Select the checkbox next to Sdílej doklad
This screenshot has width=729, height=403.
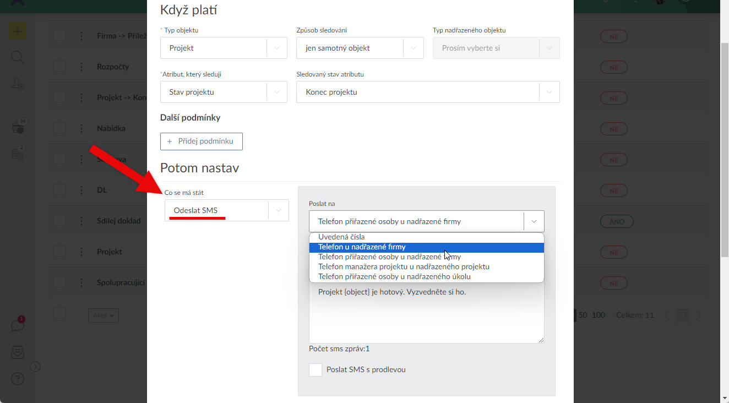pos(59,221)
